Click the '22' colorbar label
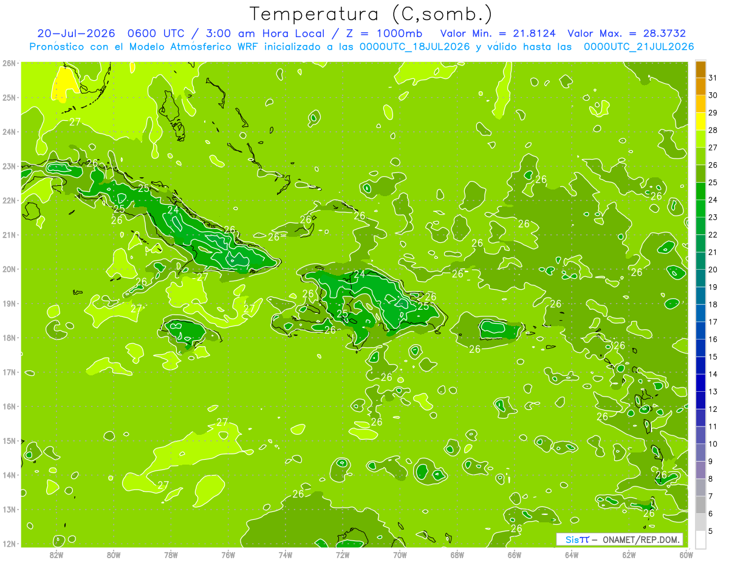 click(x=713, y=234)
